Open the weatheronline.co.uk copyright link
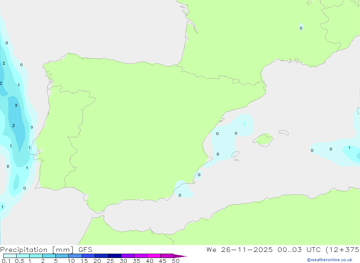Screen dimensions: 360x263 click(330, 260)
